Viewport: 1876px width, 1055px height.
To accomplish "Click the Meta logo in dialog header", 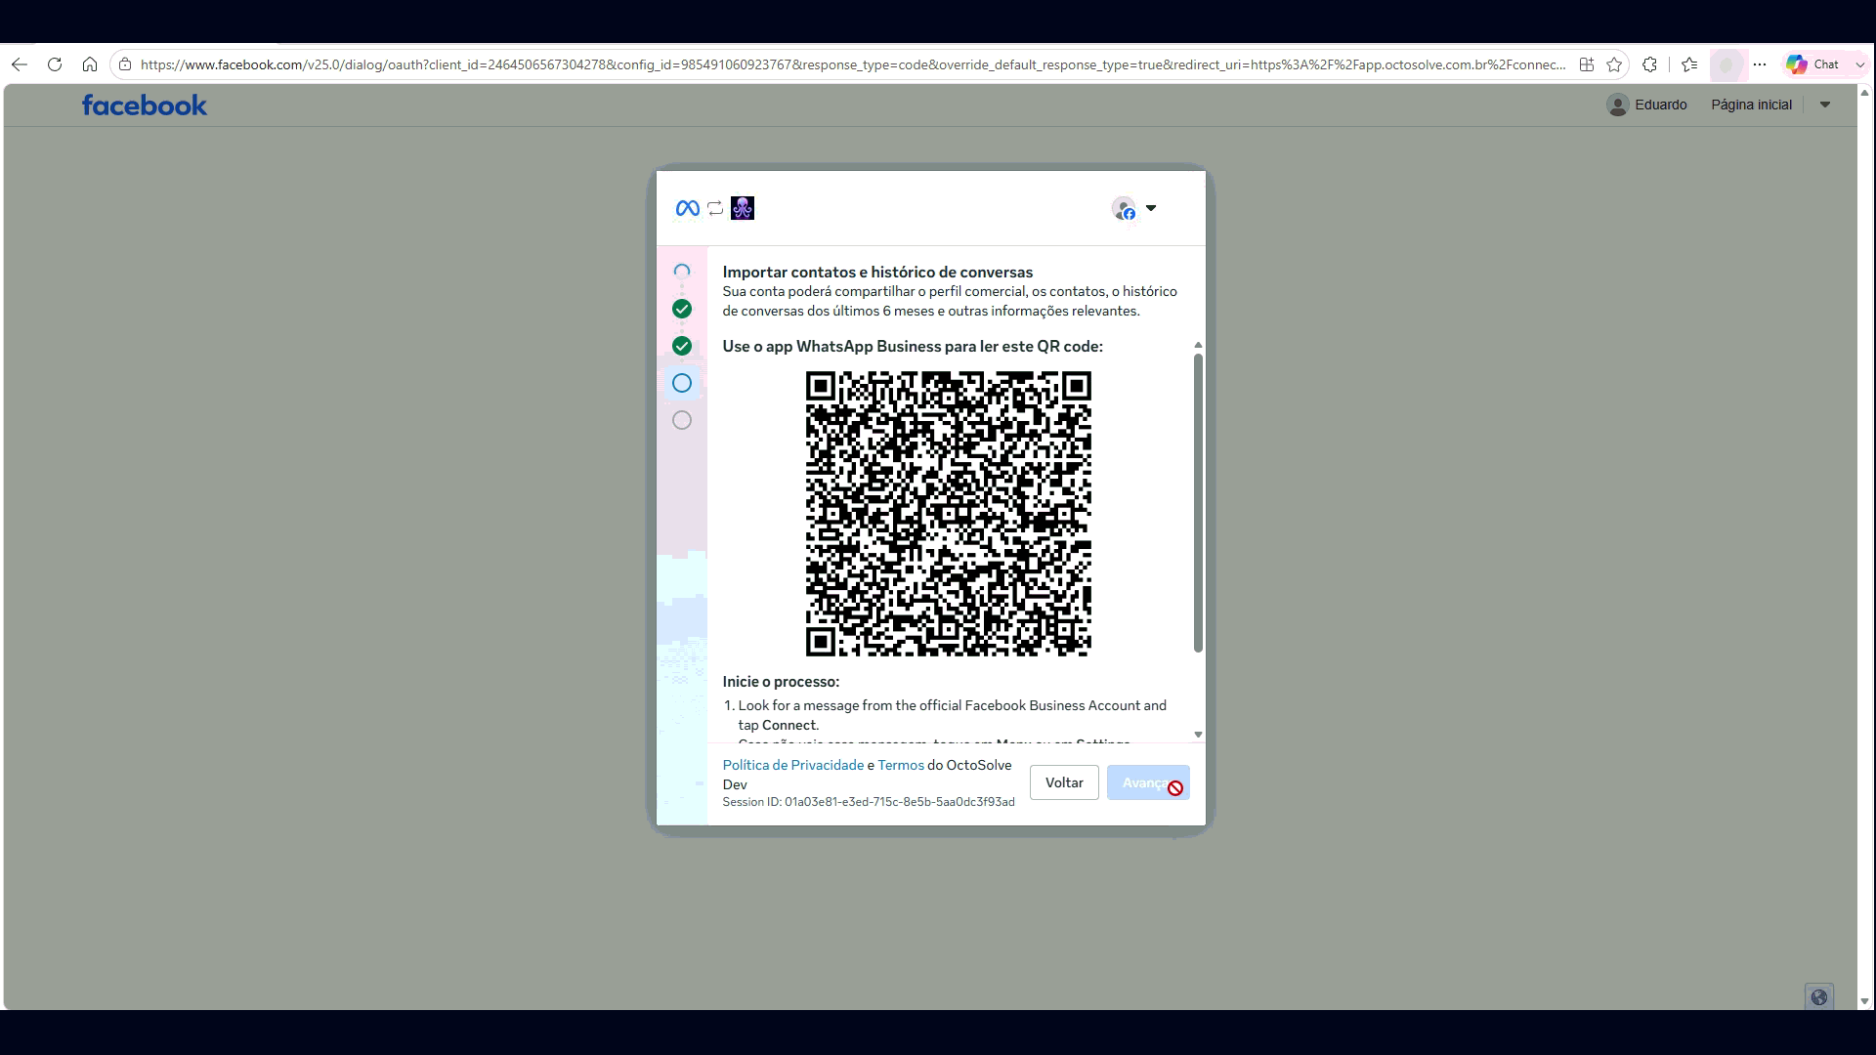I will click(687, 208).
